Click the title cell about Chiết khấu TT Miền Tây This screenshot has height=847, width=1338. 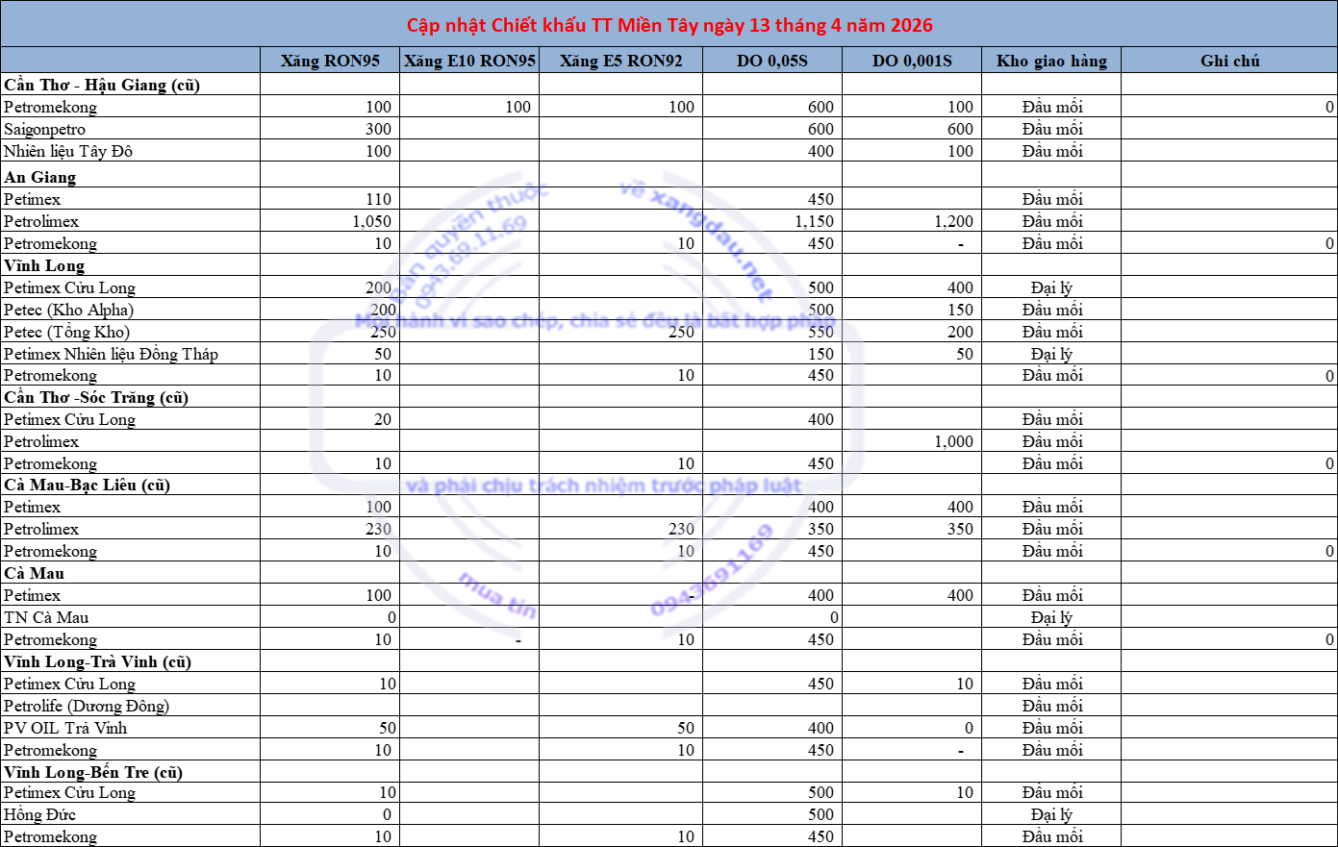click(x=669, y=25)
